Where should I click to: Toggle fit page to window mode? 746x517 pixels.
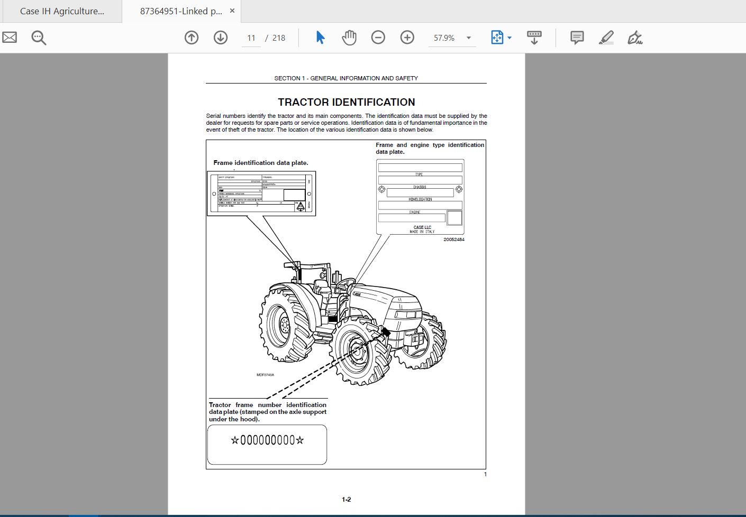point(497,38)
